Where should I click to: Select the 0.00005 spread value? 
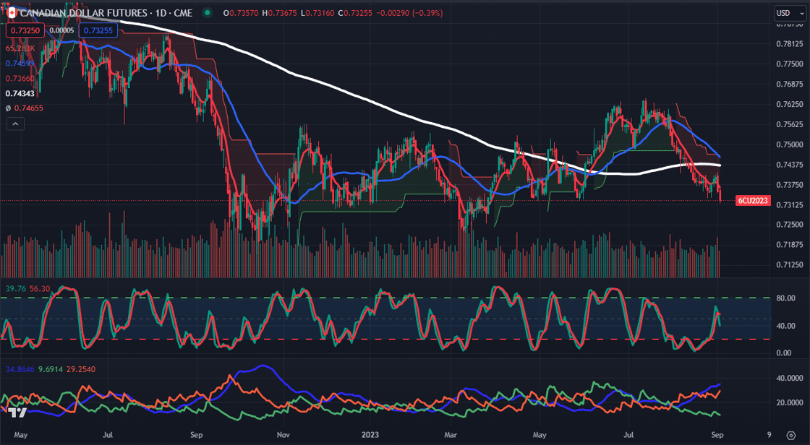[x=61, y=30]
